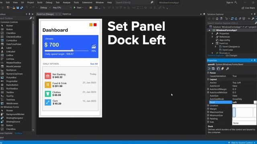Select the CheckedListBox control in Toolbox
257x144 pixels.
[x=14, y=37]
